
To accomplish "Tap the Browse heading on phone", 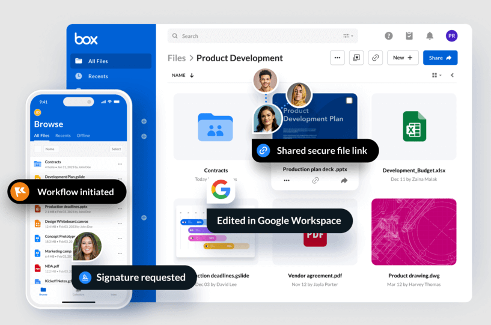I will (x=49, y=124).
